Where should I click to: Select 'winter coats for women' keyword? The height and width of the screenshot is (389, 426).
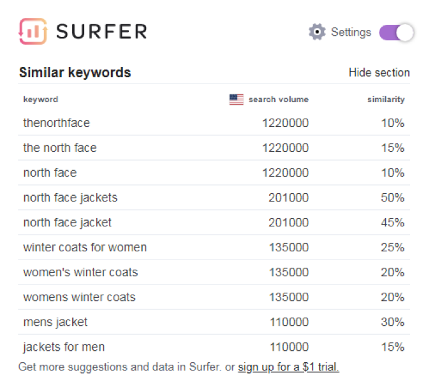(85, 247)
